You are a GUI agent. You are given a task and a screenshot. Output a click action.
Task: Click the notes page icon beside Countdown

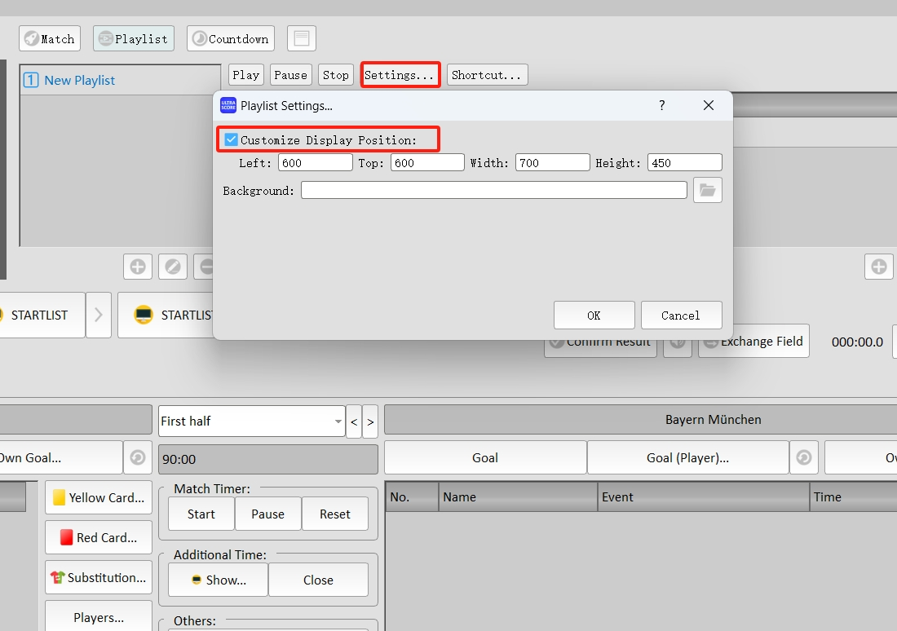click(x=301, y=38)
